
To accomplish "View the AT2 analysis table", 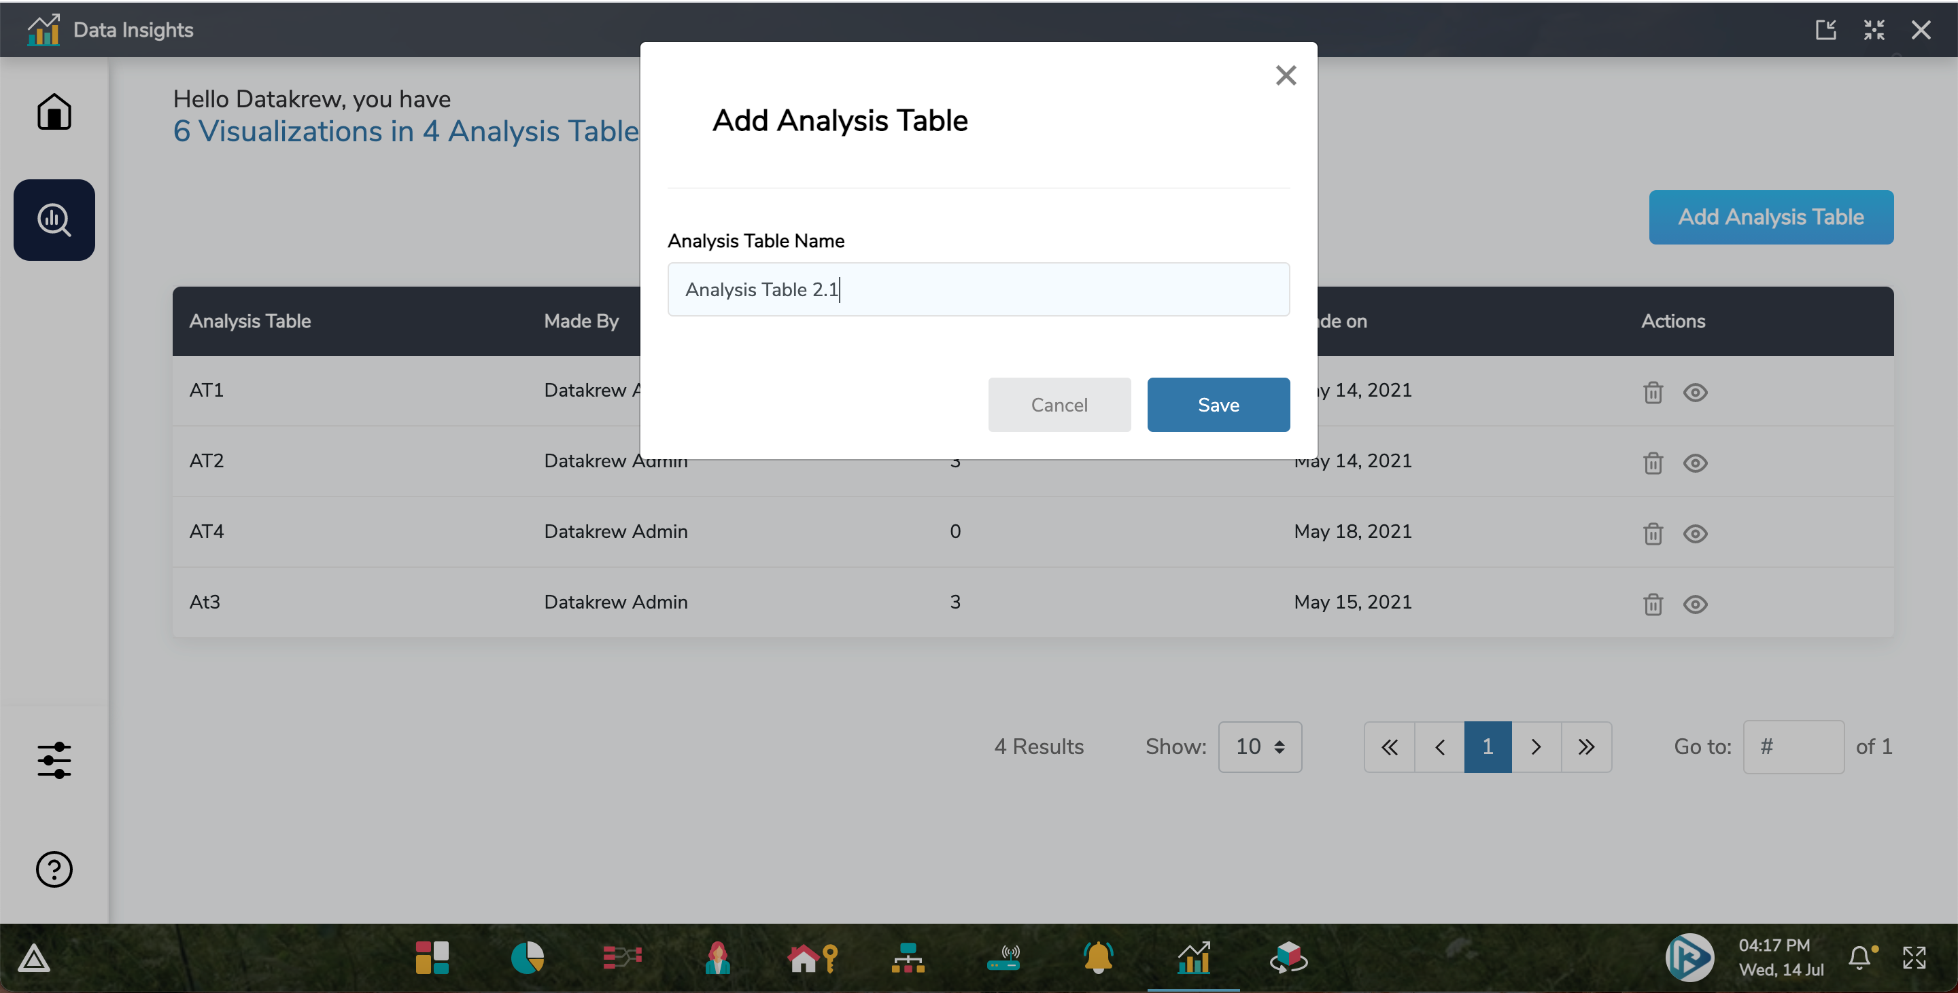I will click(1695, 463).
